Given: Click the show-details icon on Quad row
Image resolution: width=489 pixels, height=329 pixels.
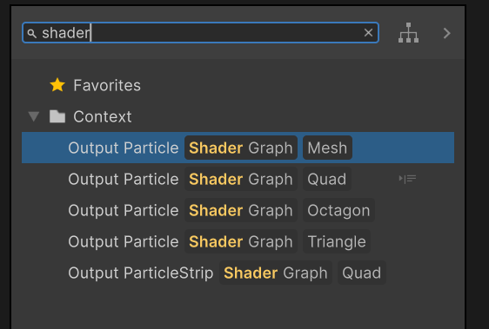Looking at the screenshot, I should coord(407,179).
